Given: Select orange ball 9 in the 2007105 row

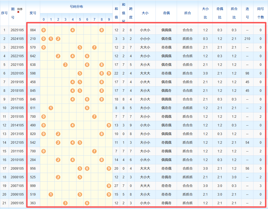Looking at the screenshot, I should coord(109,186).
